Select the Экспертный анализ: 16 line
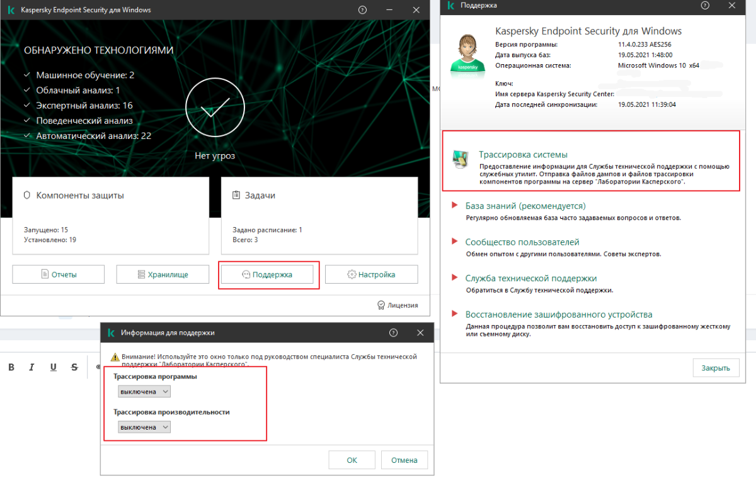This screenshot has height=478, width=756. pyautogui.click(x=84, y=105)
